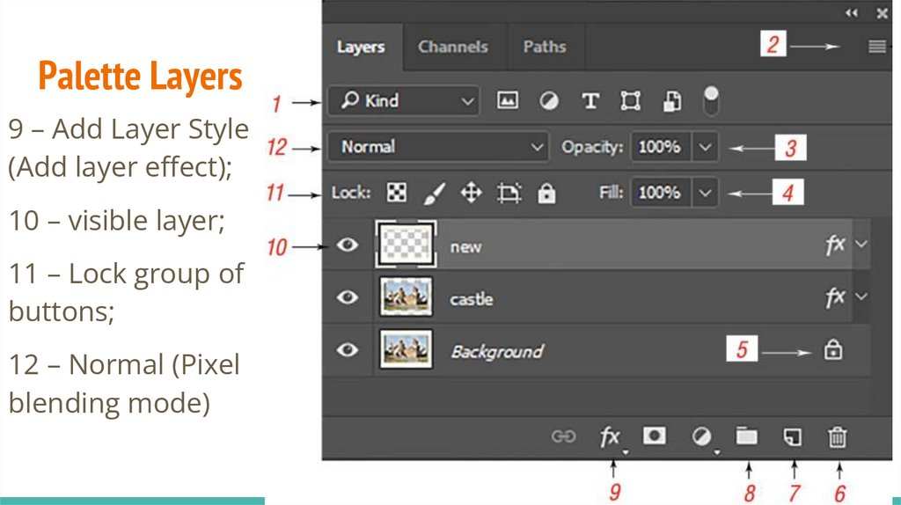Hide the Background layer

point(348,350)
